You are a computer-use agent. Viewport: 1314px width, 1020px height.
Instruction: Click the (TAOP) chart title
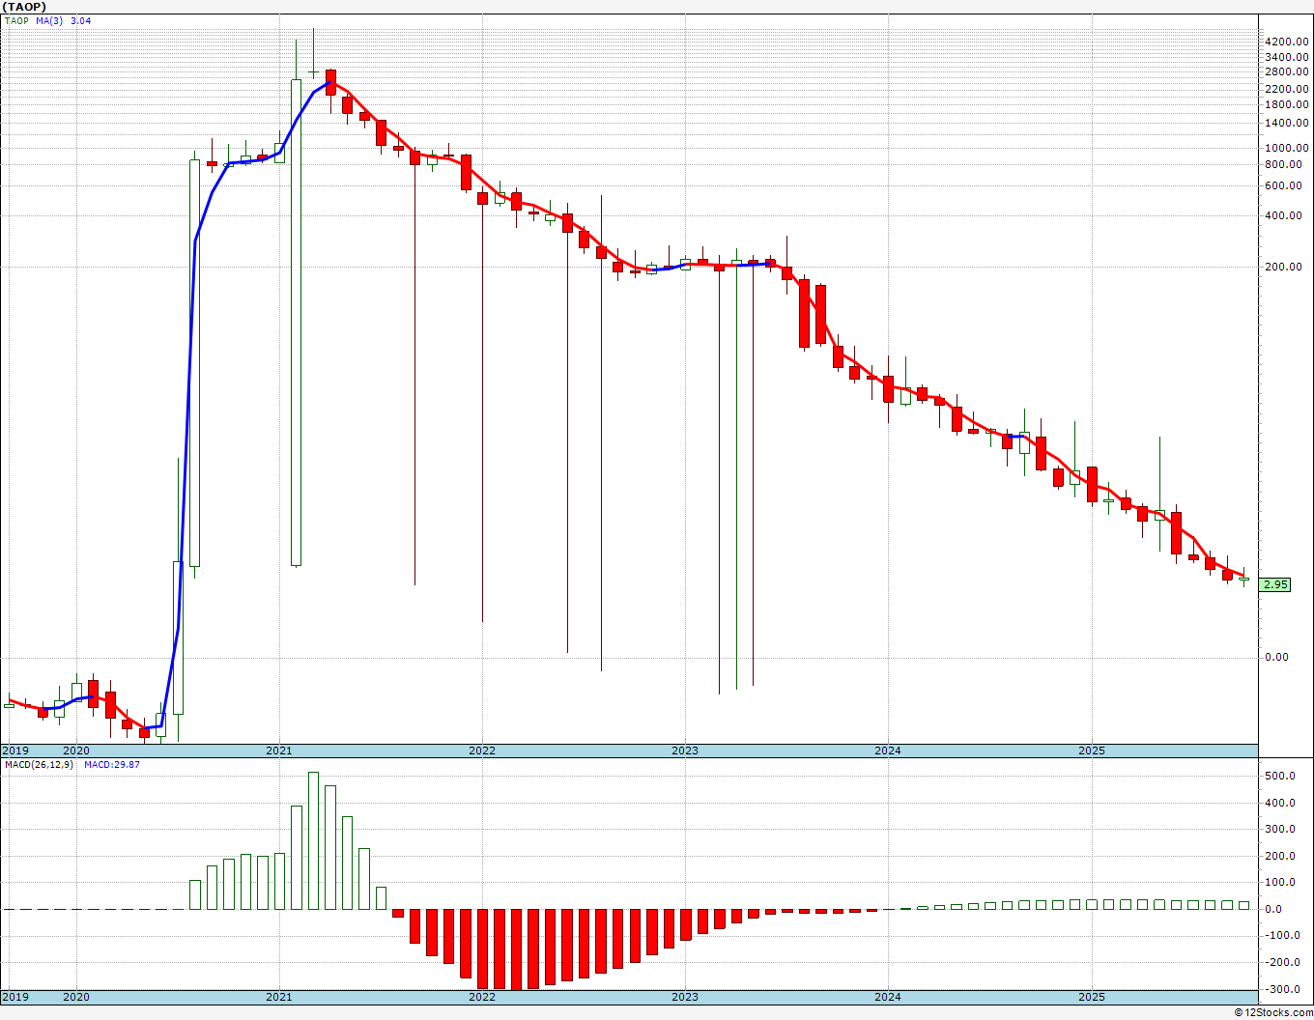[23, 6]
